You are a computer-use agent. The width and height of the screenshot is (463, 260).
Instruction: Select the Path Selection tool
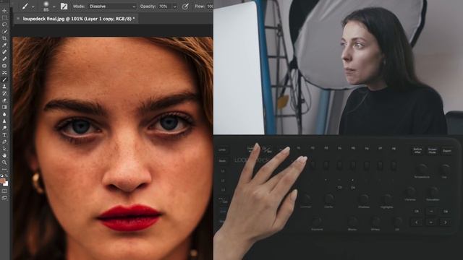pyautogui.click(x=4, y=149)
